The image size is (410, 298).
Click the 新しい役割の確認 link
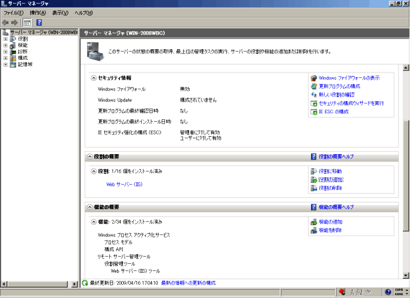(337, 95)
